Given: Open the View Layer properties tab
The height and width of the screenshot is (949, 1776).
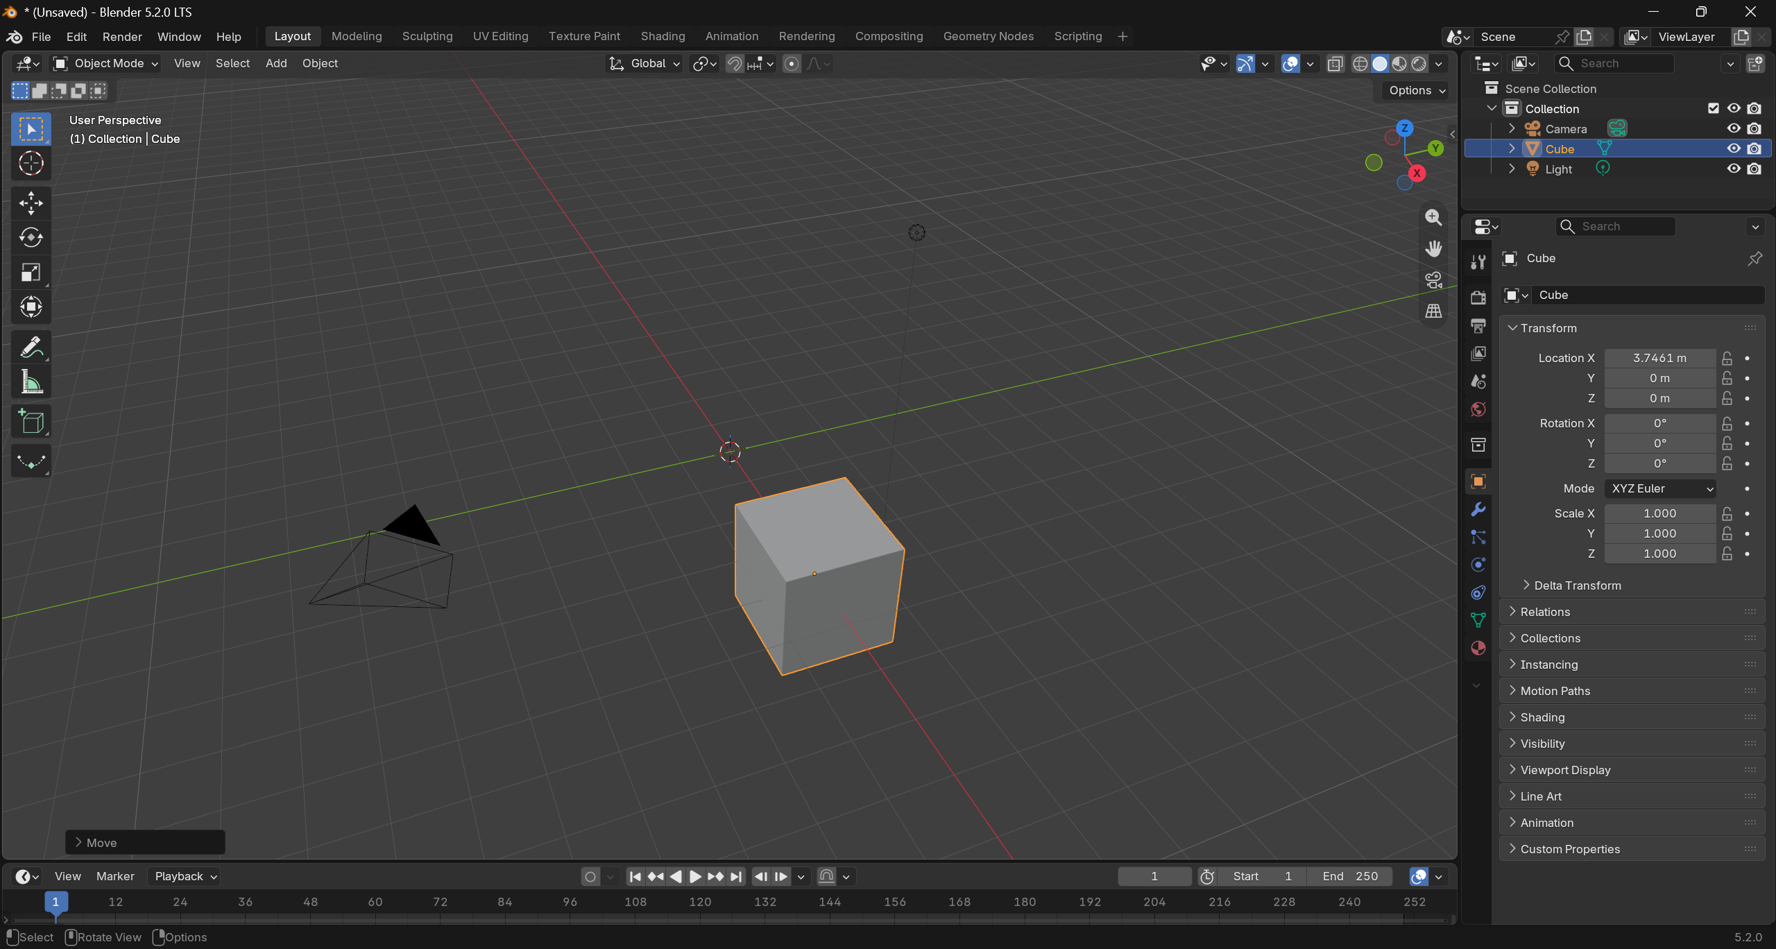Looking at the screenshot, I should [1478, 353].
